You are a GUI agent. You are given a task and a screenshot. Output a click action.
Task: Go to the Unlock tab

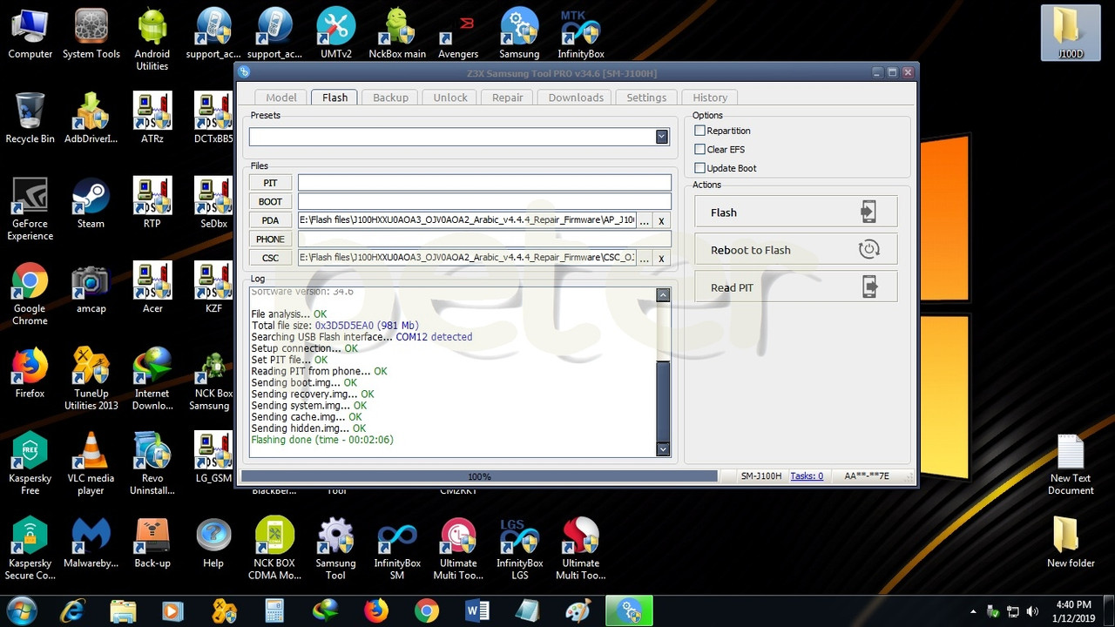[x=450, y=98]
